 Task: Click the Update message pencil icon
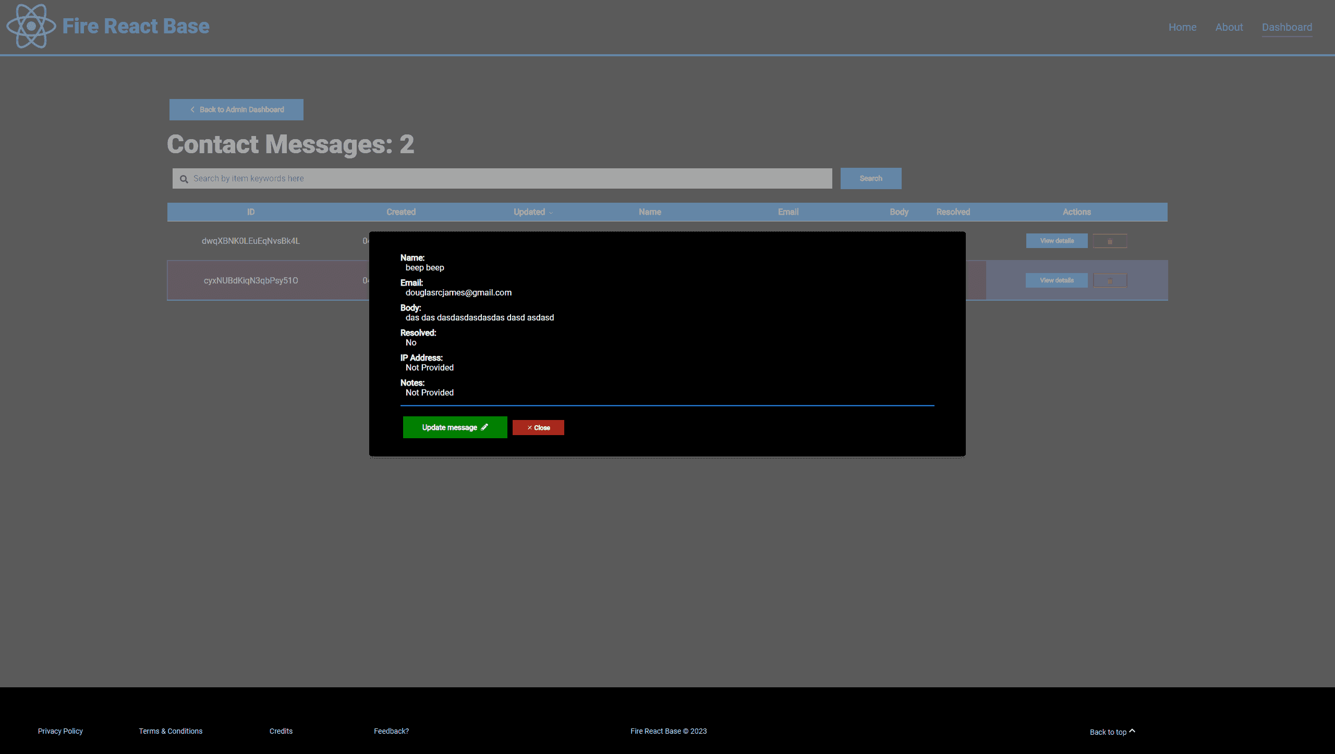(485, 427)
